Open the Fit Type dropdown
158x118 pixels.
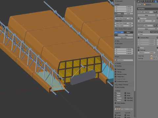coord(154,32)
